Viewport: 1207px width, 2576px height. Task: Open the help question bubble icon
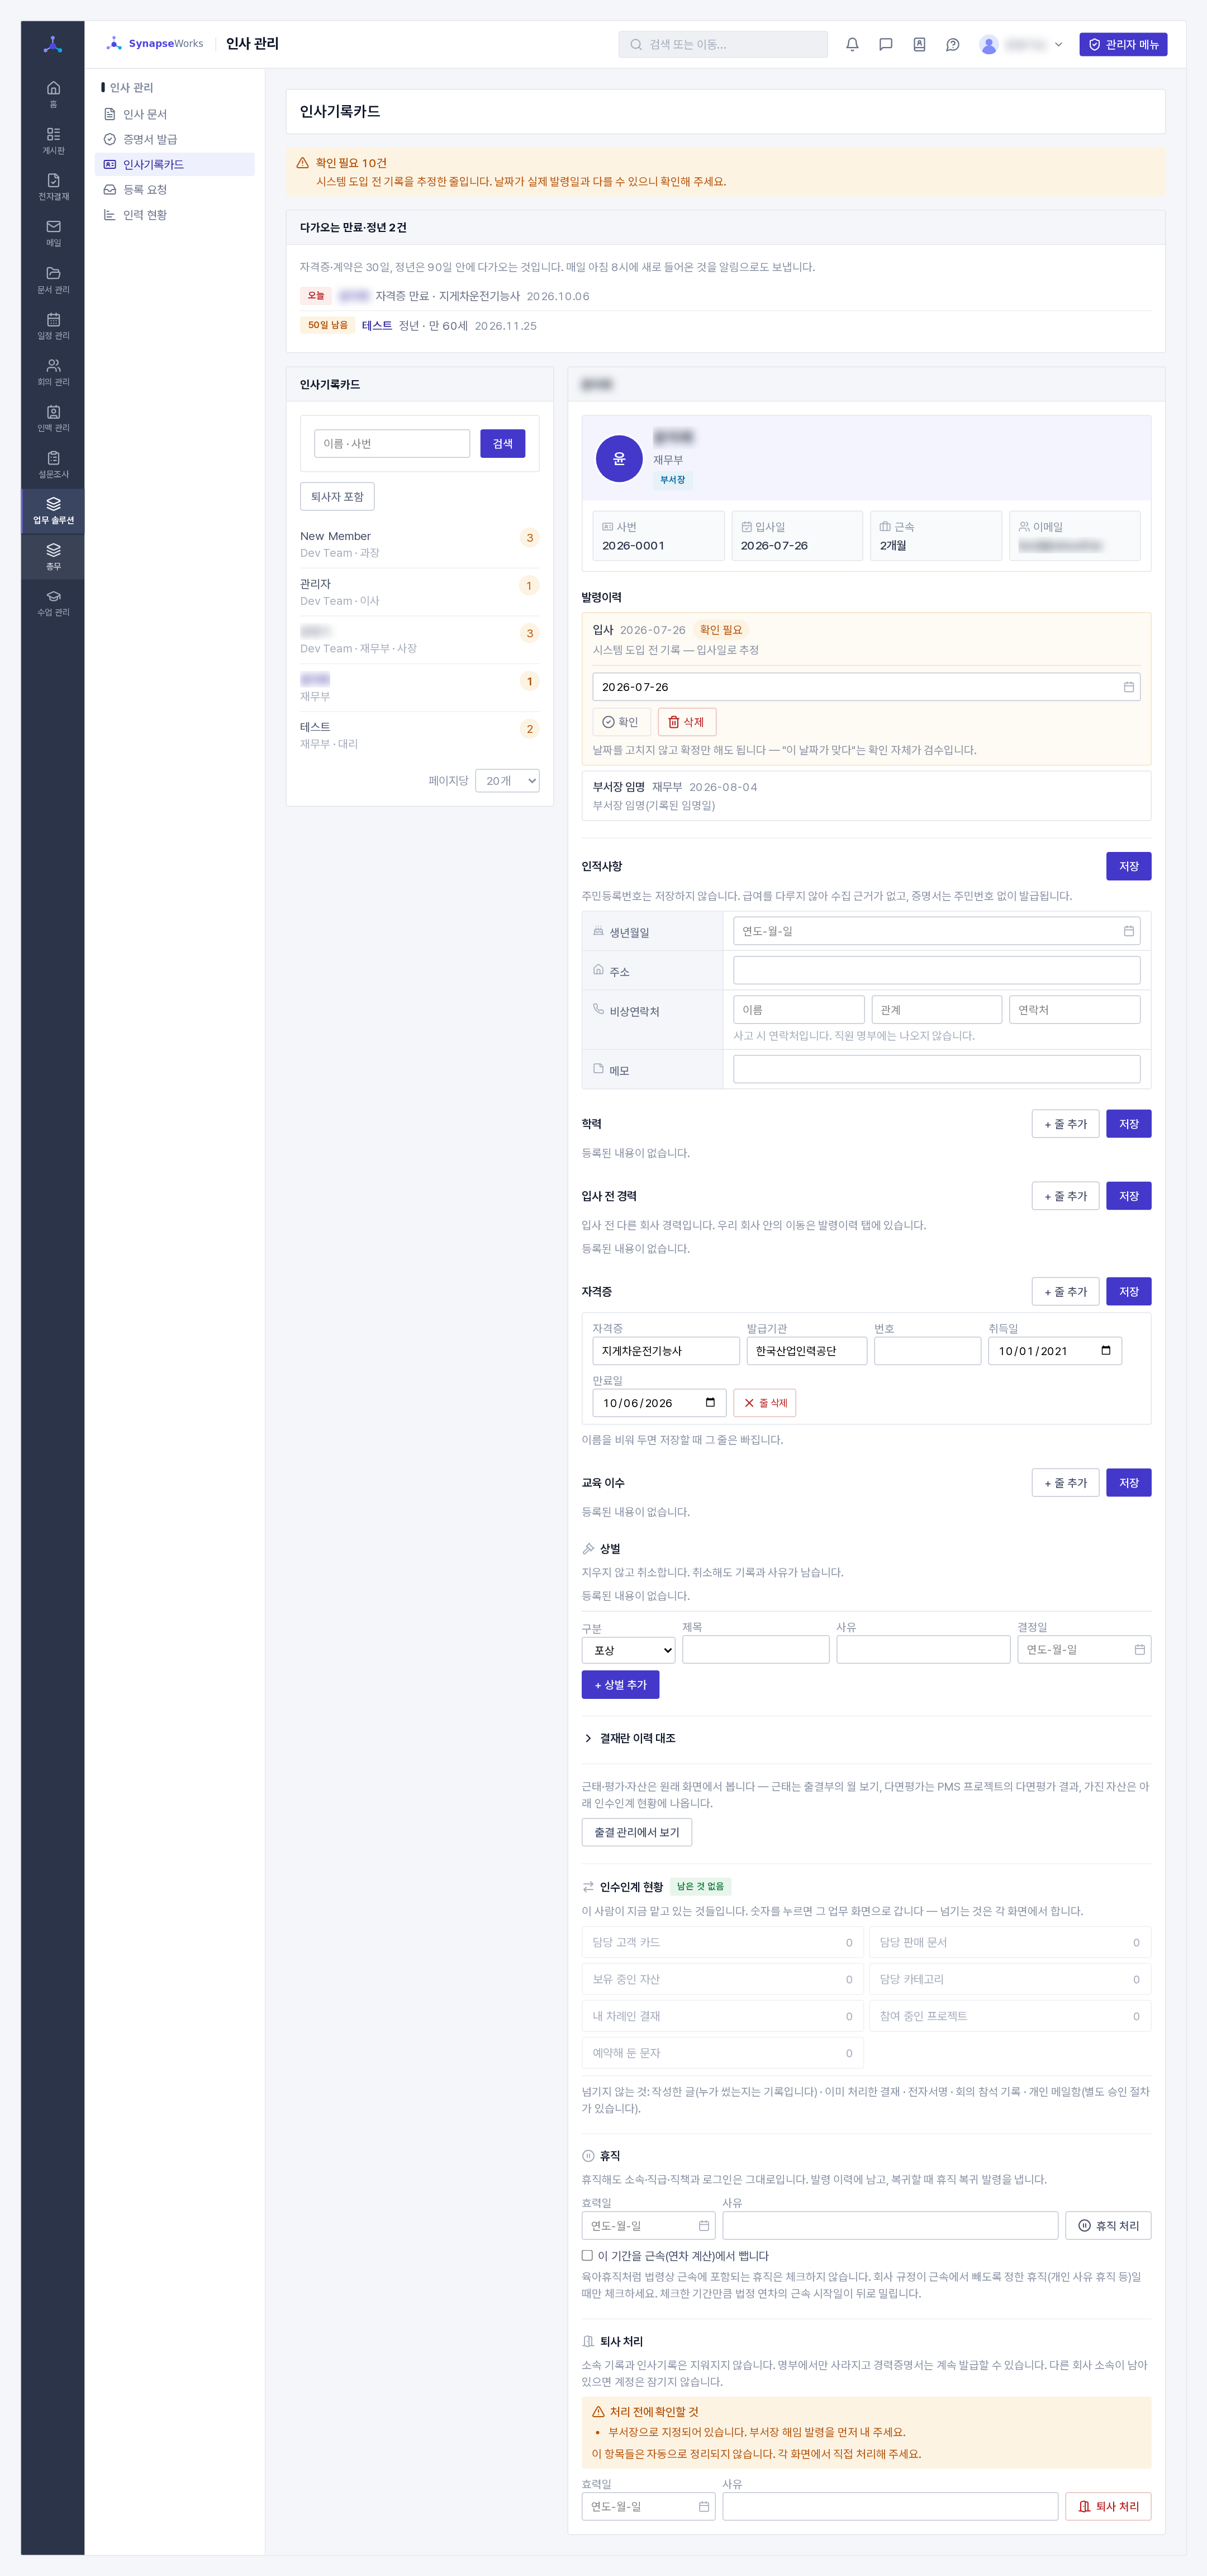tap(952, 44)
